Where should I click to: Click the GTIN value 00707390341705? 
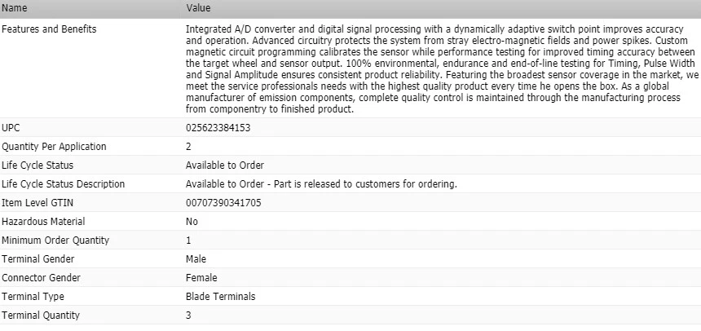coord(223,203)
